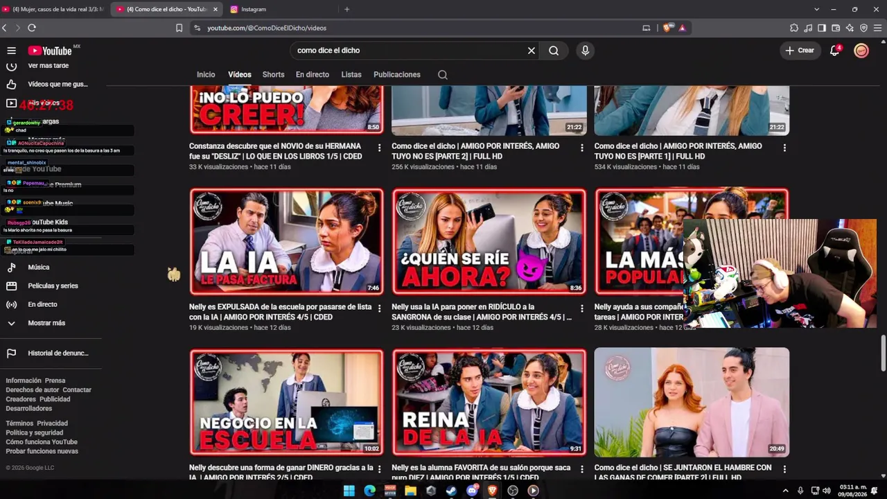Click the browser address bar URL
The image size is (887, 499).
click(267, 28)
